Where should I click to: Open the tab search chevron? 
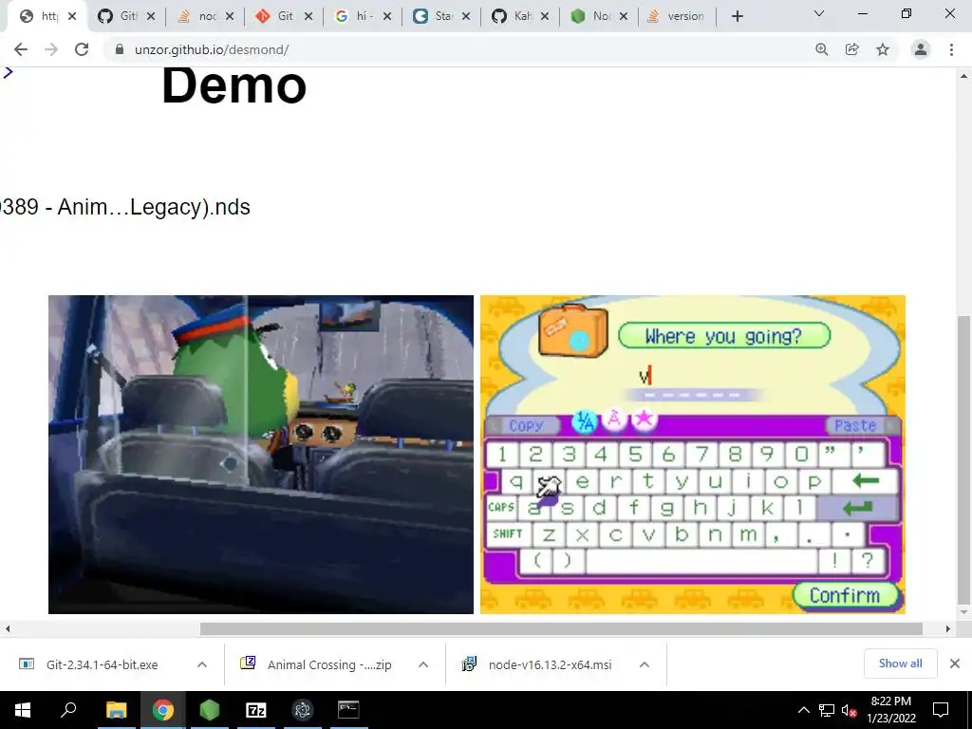819,13
